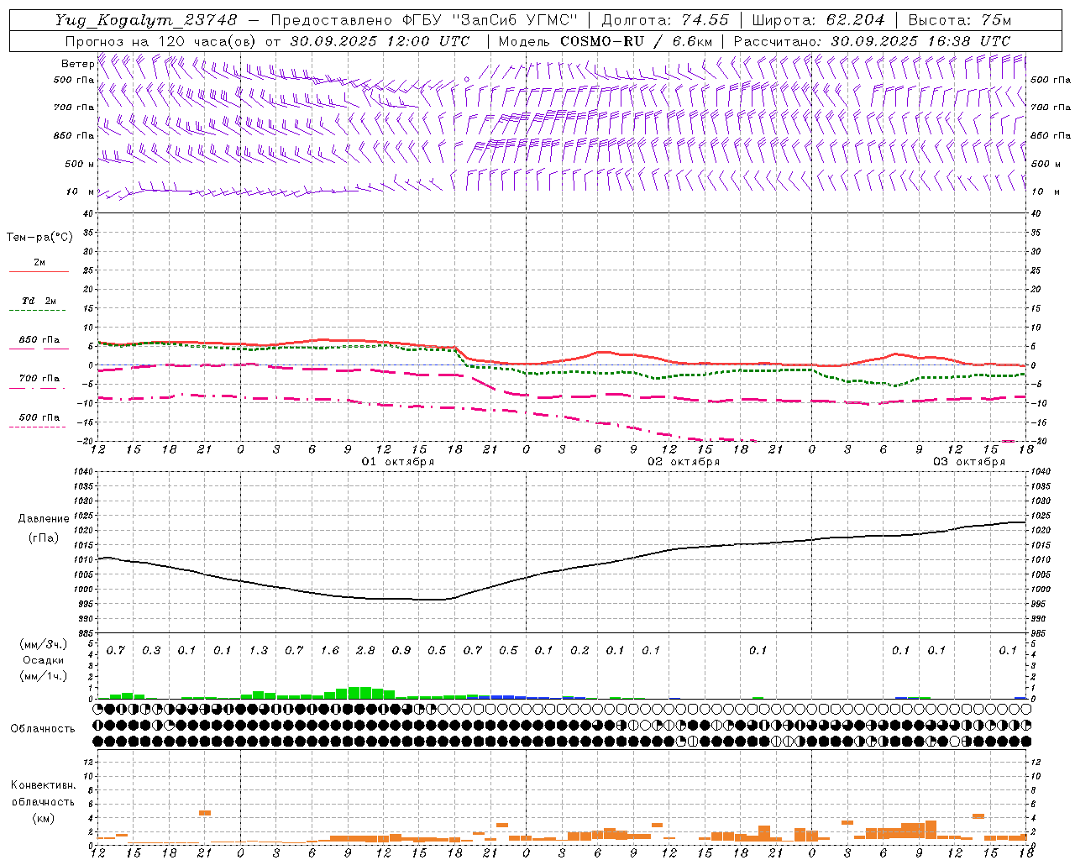Click the 'Высота: 75м' header field
The image size is (1075, 860).
point(960,20)
